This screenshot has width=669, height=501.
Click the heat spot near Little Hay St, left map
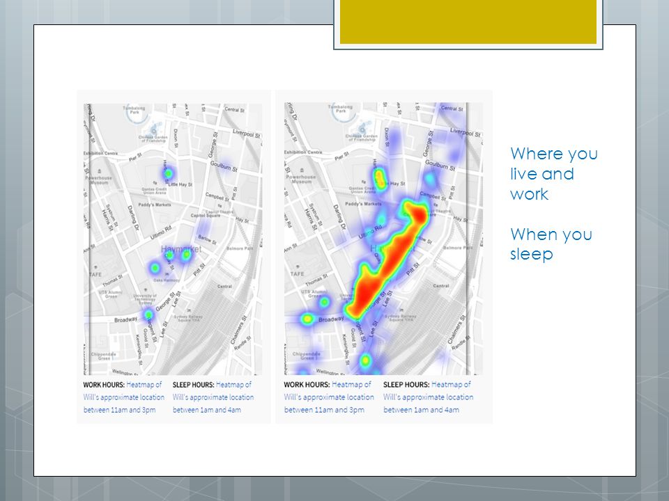tap(168, 173)
